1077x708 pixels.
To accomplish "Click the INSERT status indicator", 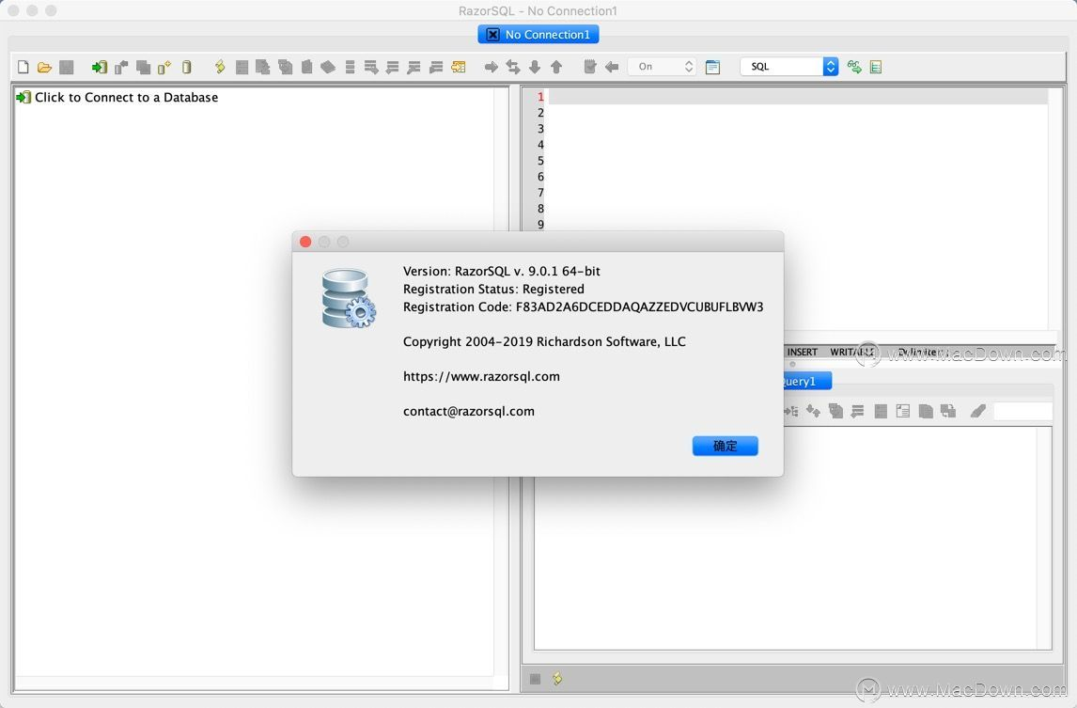I will (803, 352).
